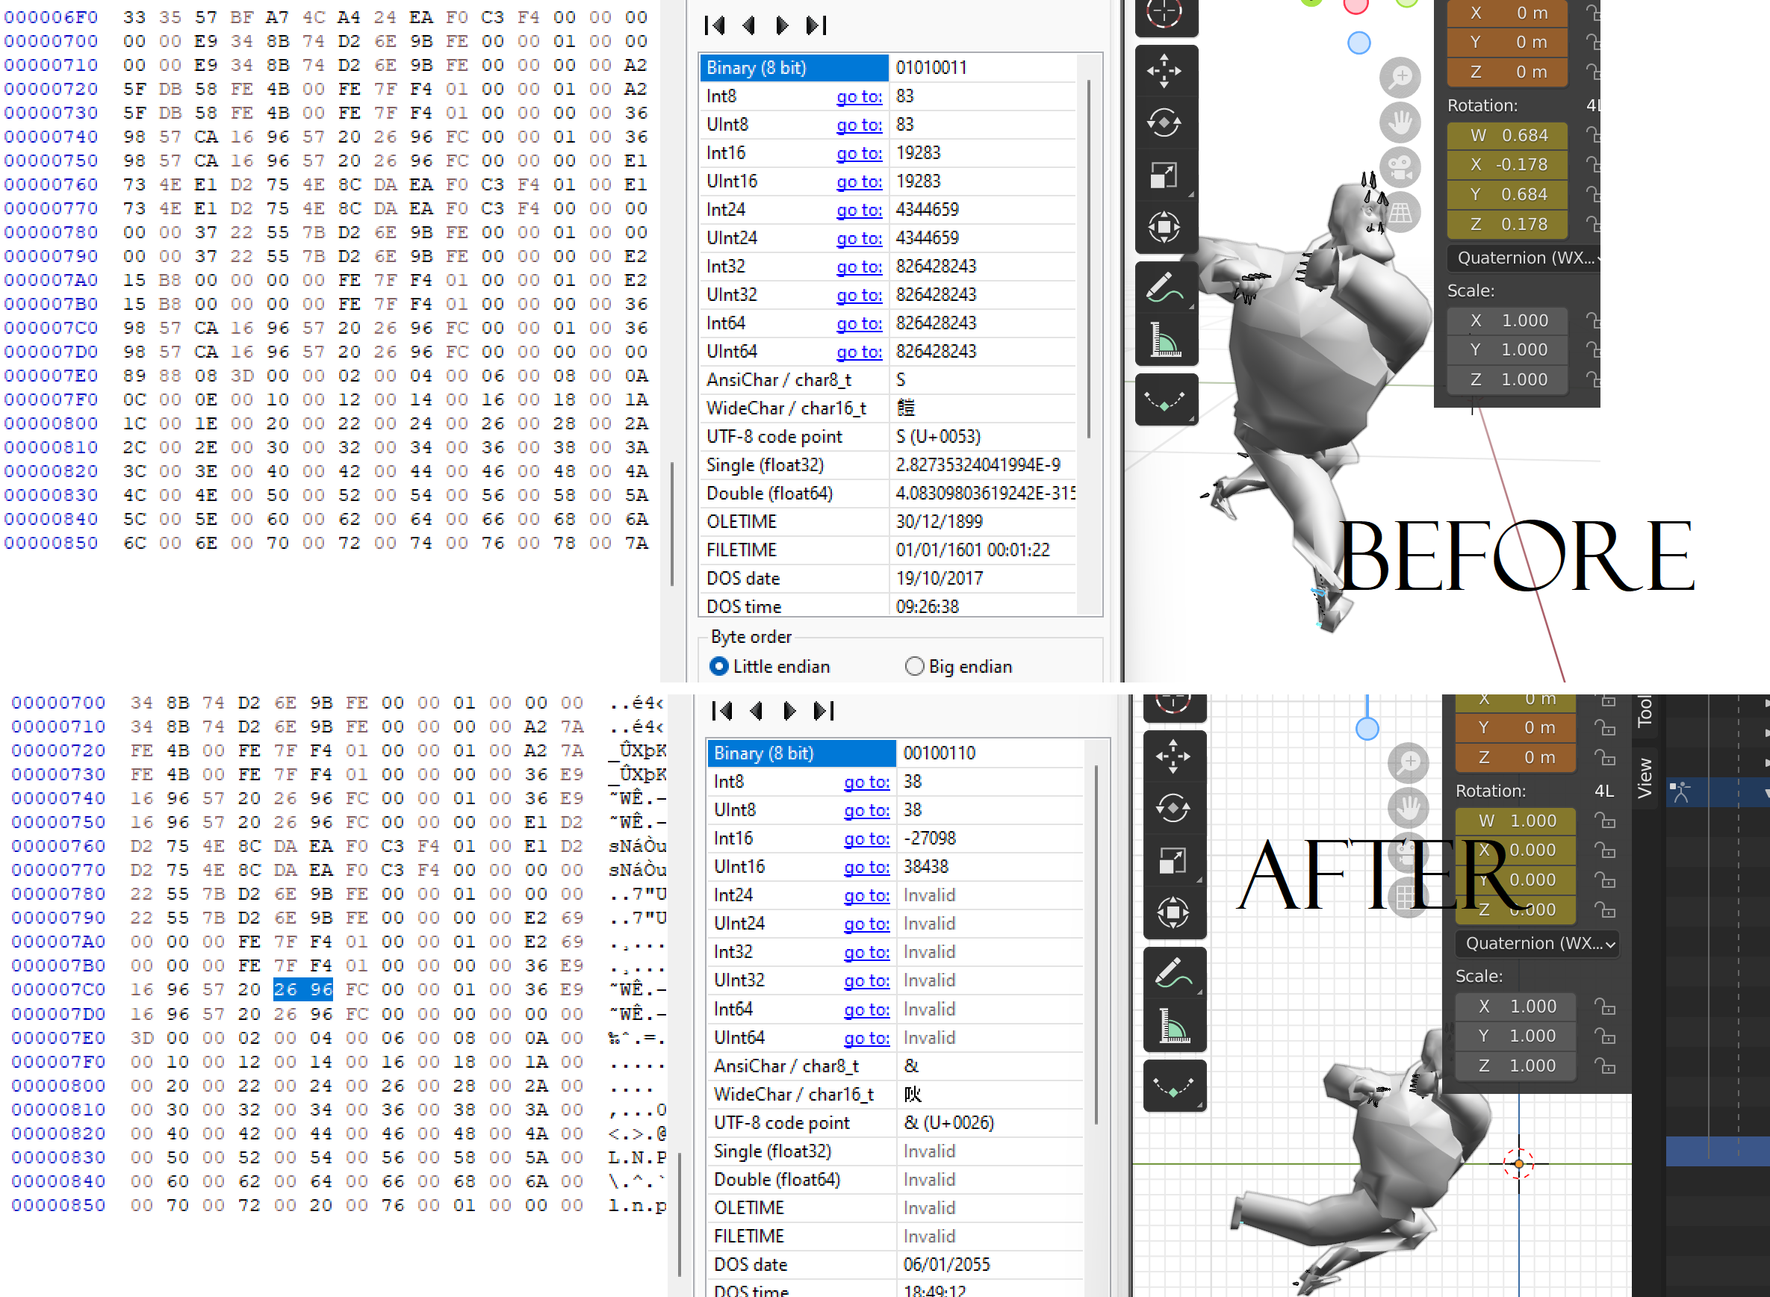
Task: Select the Scale tool in the BEFORE Blender view
Action: tap(1165, 175)
